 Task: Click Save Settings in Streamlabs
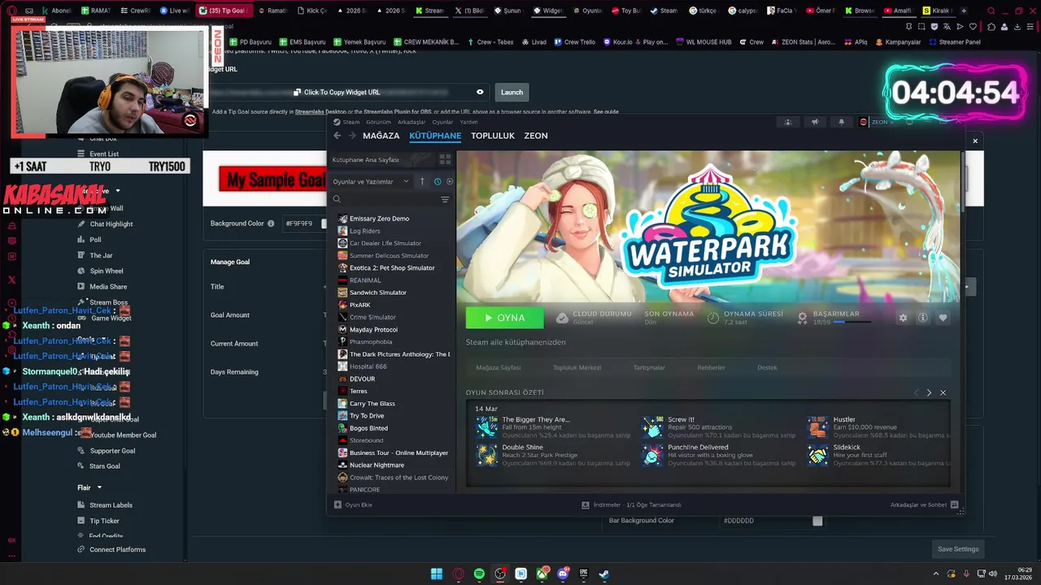(x=958, y=549)
